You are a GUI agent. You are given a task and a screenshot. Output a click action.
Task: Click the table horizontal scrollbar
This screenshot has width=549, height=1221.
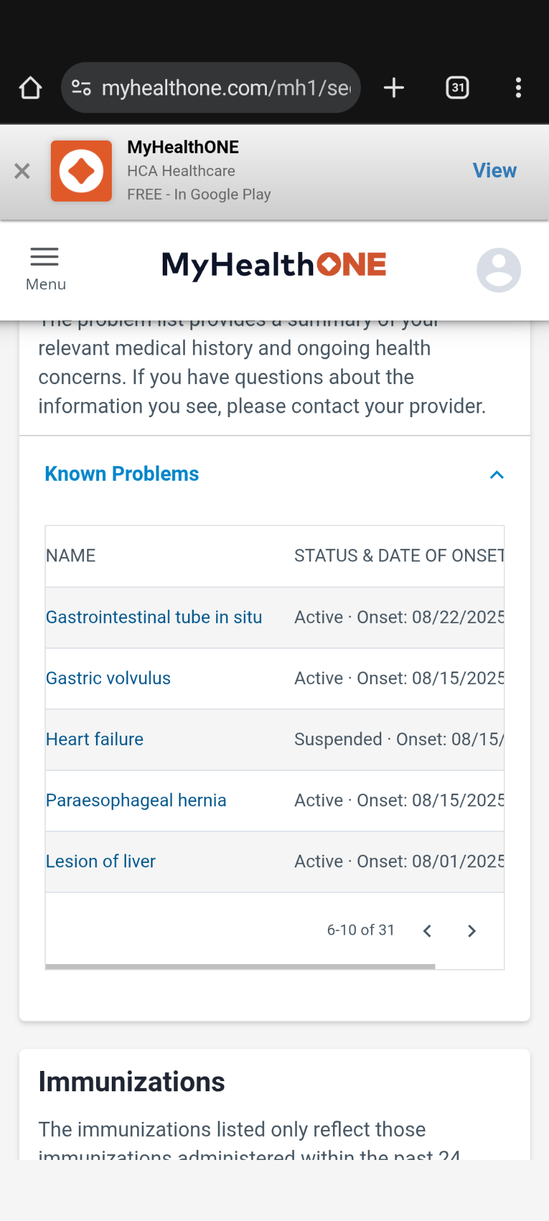(240, 967)
